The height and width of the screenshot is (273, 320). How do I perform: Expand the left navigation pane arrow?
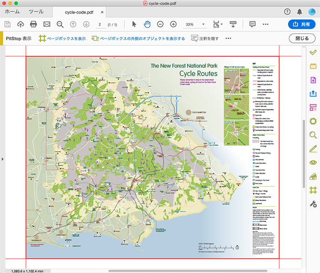2,159
